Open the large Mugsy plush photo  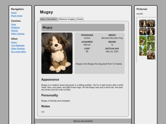tap(57, 53)
